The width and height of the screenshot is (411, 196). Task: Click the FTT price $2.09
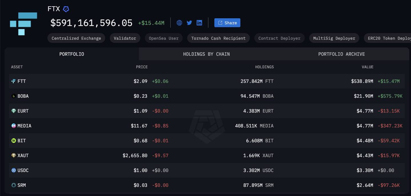click(140, 81)
